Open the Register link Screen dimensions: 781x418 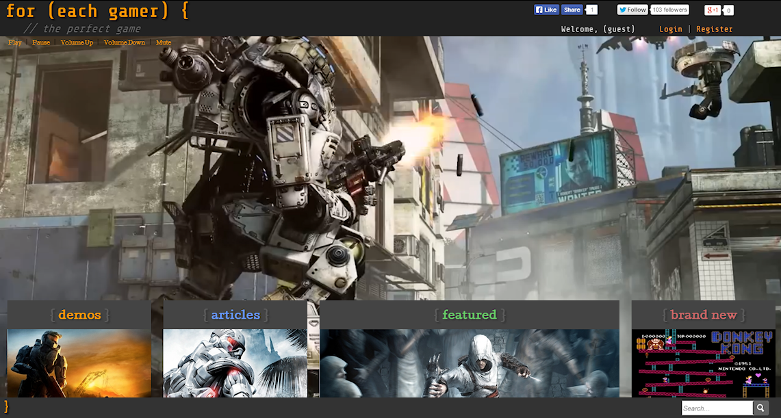714,29
